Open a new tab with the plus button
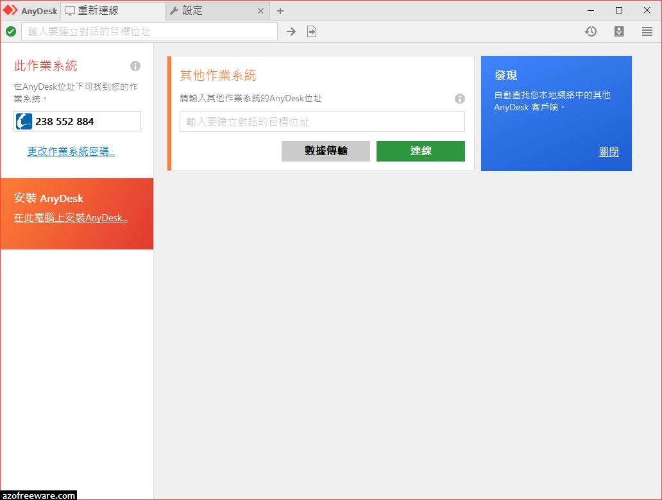 point(280,11)
